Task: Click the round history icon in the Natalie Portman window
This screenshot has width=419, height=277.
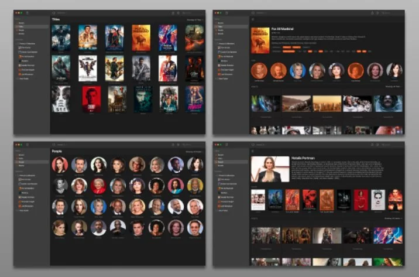Action: (x=253, y=145)
